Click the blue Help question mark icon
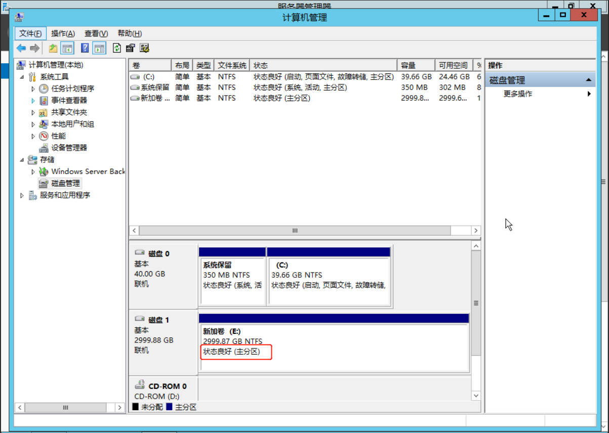This screenshot has height=433, width=609. (85, 48)
